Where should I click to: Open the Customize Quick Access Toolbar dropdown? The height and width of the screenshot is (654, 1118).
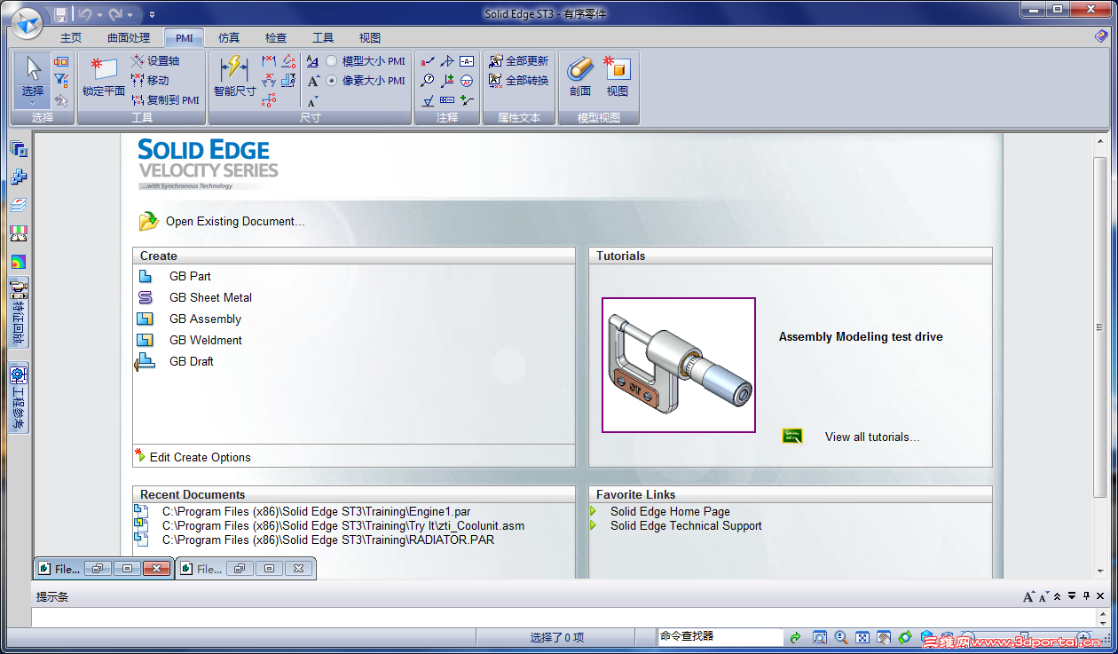click(x=152, y=15)
